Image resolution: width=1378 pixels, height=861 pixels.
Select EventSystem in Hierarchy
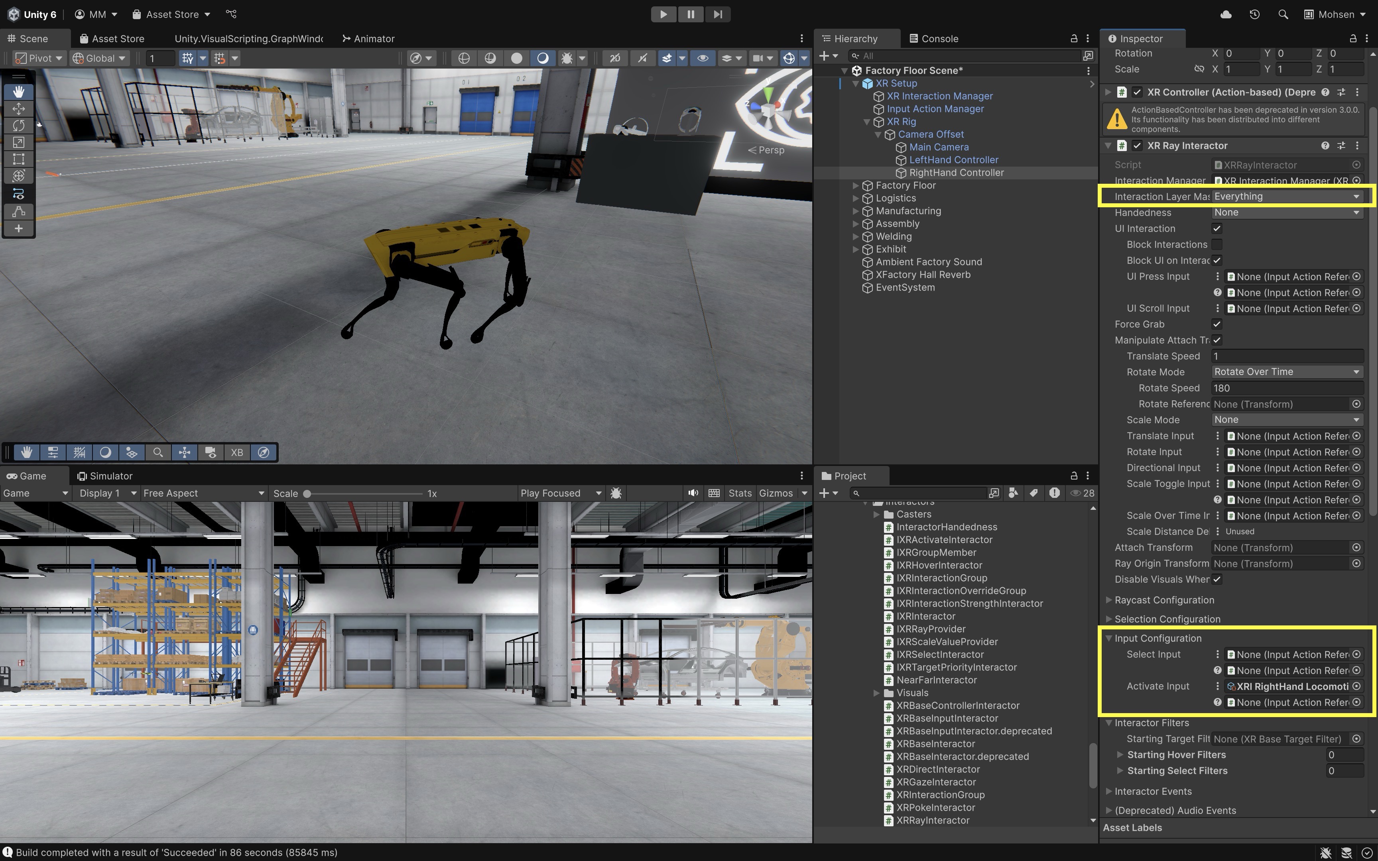click(x=905, y=287)
